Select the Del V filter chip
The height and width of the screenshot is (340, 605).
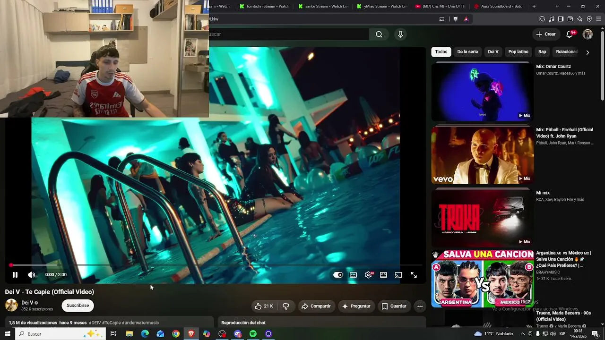coord(493,51)
